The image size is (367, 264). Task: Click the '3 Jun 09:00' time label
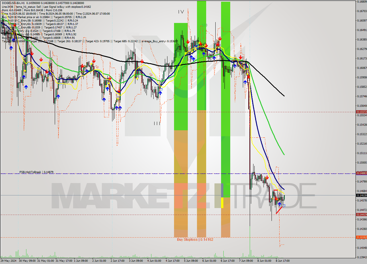[136, 261]
